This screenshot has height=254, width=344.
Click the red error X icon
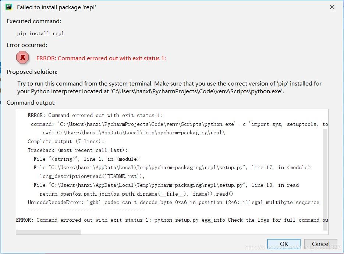pyautogui.click(x=22, y=58)
